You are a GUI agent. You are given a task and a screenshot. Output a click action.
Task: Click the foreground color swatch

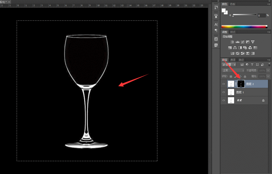224,10
